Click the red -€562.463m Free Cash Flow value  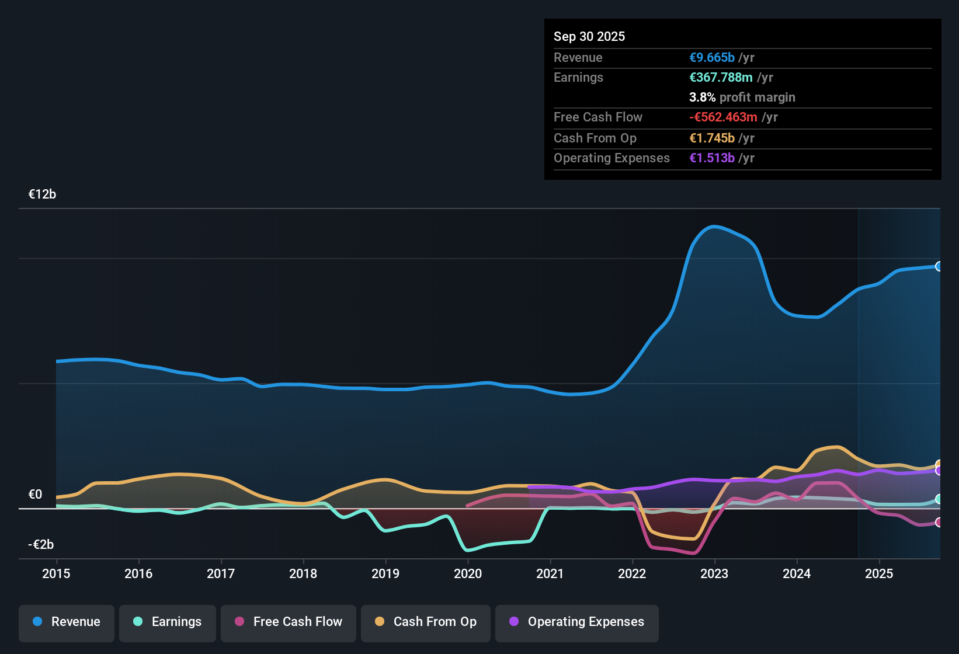pos(723,117)
